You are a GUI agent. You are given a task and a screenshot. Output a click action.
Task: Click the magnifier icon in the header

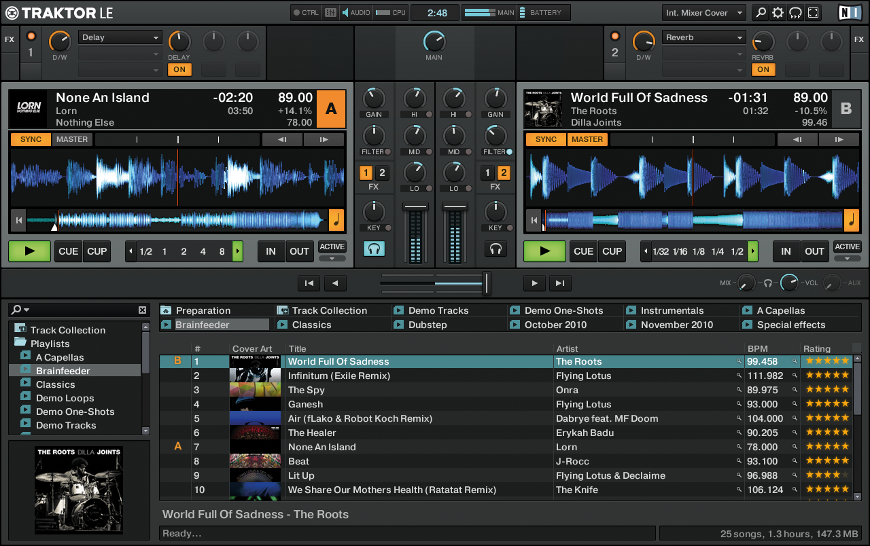tap(761, 13)
